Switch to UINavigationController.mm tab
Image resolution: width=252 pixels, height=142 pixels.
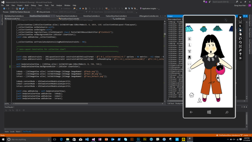click(149, 16)
